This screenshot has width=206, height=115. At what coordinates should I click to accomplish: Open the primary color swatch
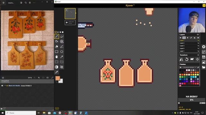pyautogui.click(x=58, y=78)
